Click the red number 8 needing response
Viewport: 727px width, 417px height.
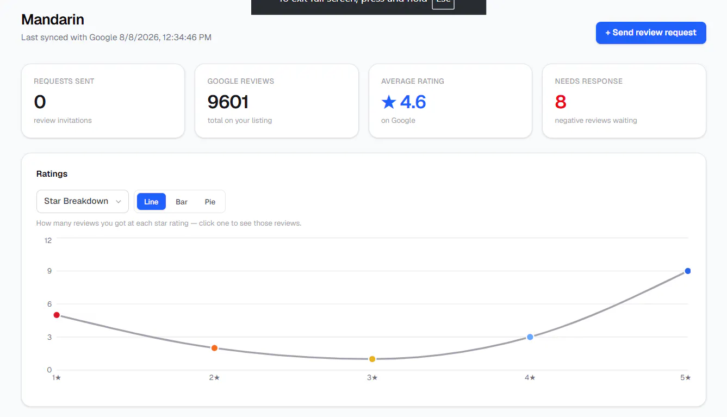(561, 102)
